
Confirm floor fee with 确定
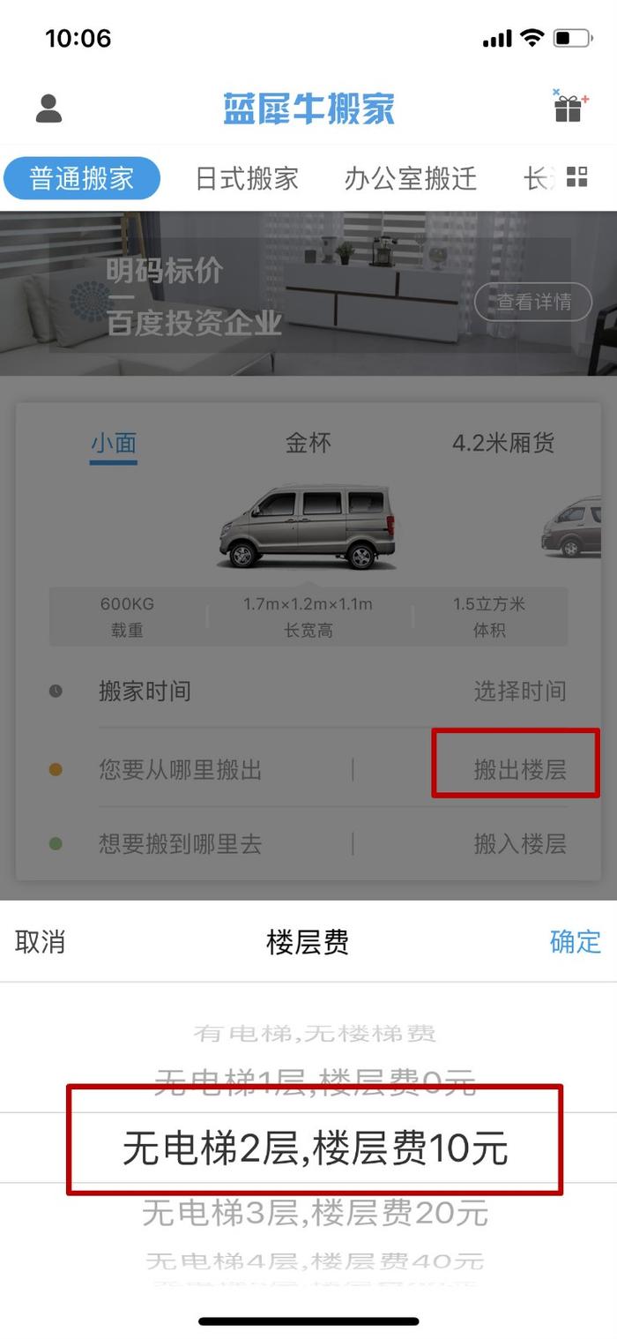(x=575, y=941)
